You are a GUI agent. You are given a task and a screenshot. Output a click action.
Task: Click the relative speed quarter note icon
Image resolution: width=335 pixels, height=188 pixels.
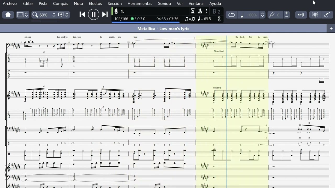tap(242, 15)
